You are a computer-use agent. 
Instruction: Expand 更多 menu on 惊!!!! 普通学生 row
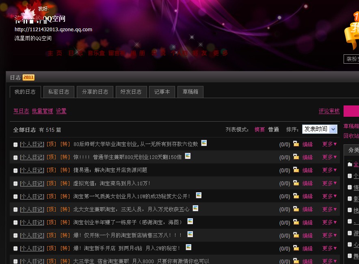[x=329, y=157]
